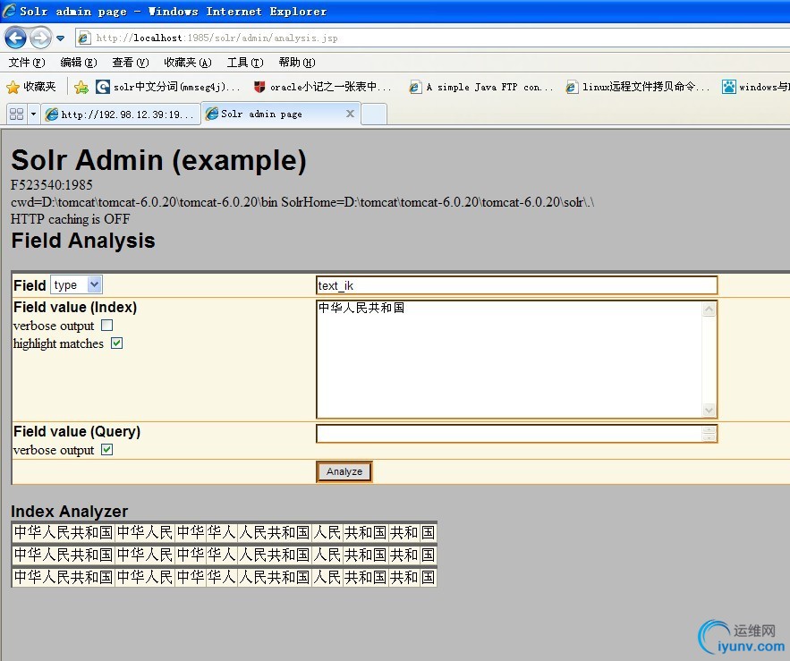Click the field name input text_ik
Image resolution: width=790 pixels, height=661 pixels.
pyautogui.click(x=516, y=285)
